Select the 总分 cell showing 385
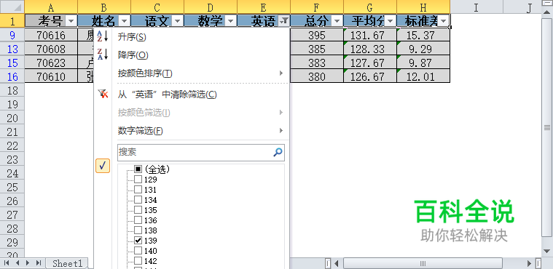Screen dimensions: 553x269 click(x=317, y=49)
